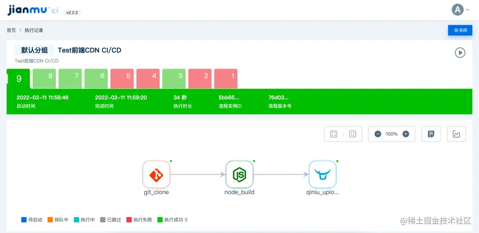Click the user avatar A icon
Screen dimensions: 479x233
click(x=458, y=10)
